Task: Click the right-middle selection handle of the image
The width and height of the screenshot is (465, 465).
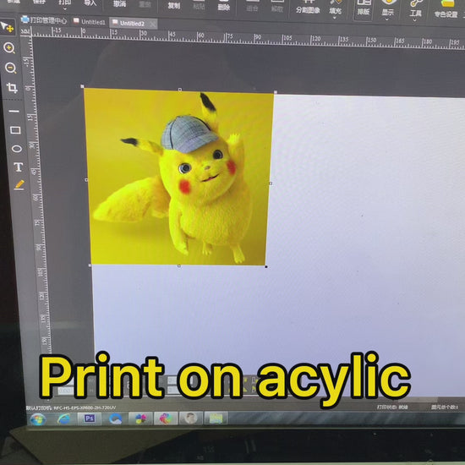Action: (271, 183)
